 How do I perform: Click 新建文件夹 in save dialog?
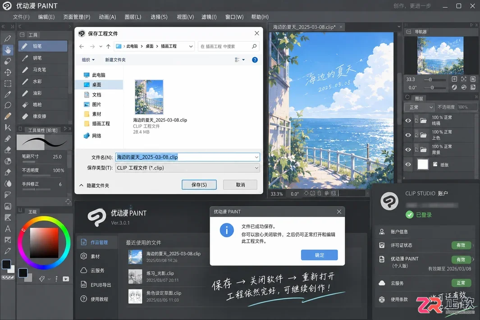click(x=115, y=59)
